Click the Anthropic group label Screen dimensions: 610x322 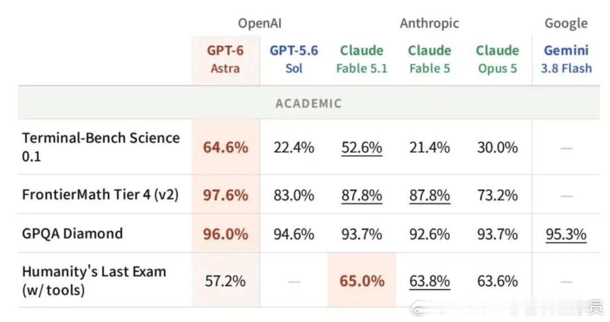pos(429,23)
